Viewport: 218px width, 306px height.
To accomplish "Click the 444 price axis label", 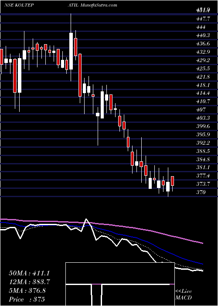I will [x=201, y=27].
